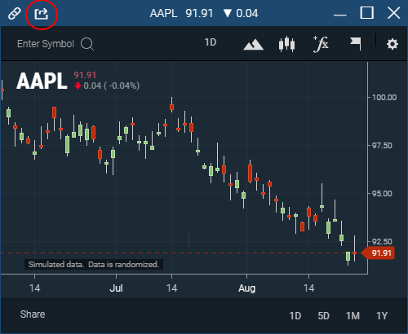Select the 1Y range button
Image resolution: width=408 pixels, height=334 pixels.
(382, 316)
